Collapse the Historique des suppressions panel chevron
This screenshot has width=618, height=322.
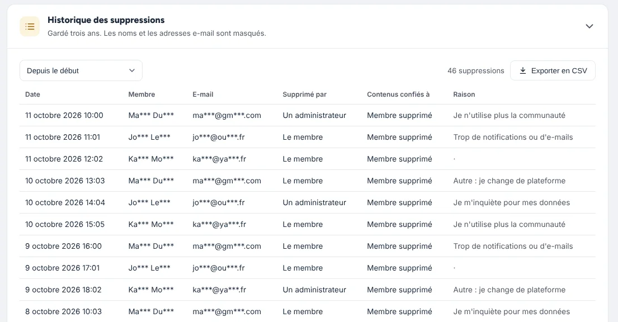pos(589,26)
